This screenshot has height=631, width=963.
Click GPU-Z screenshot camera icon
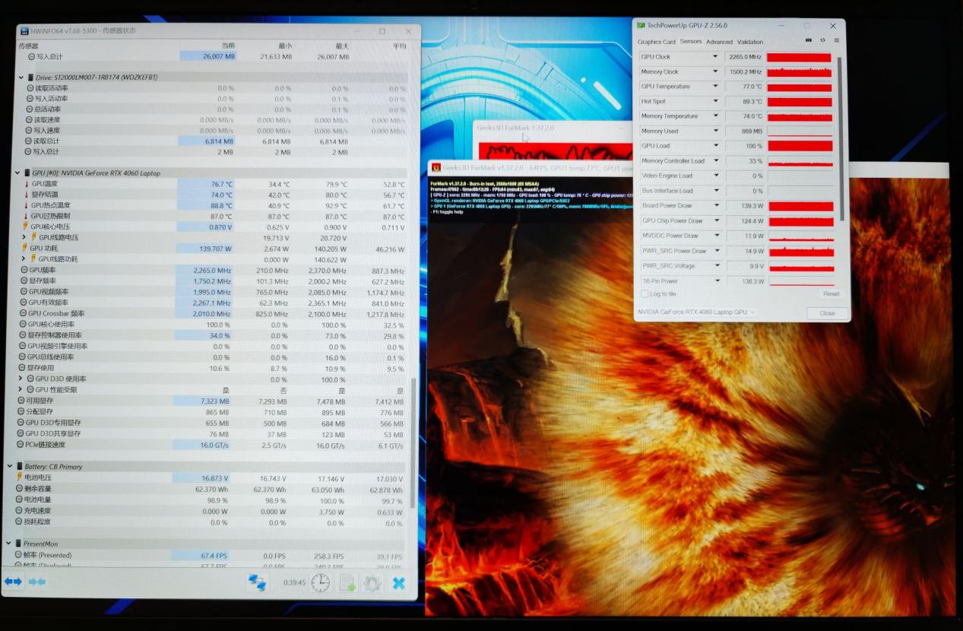[808, 41]
